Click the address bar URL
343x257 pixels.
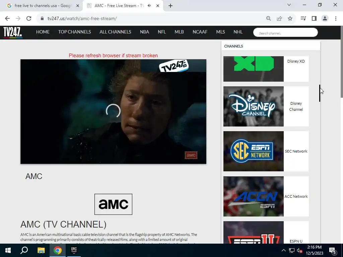[x=82, y=19]
